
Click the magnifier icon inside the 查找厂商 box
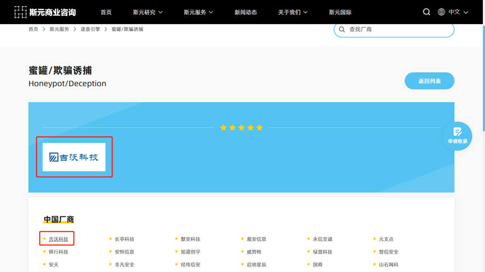click(342, 29)
